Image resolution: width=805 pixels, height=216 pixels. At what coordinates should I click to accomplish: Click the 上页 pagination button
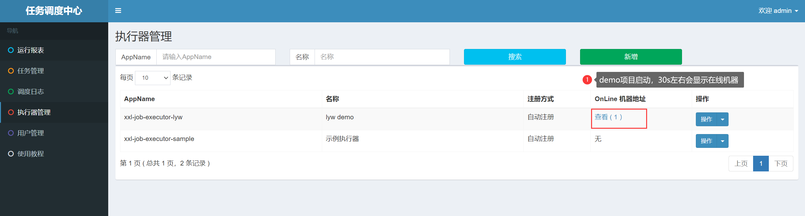pyautogui.click(x=741, y=164)
